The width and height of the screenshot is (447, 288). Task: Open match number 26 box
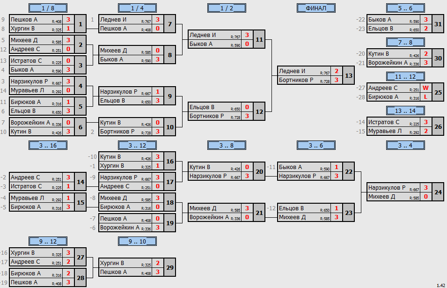438,126
